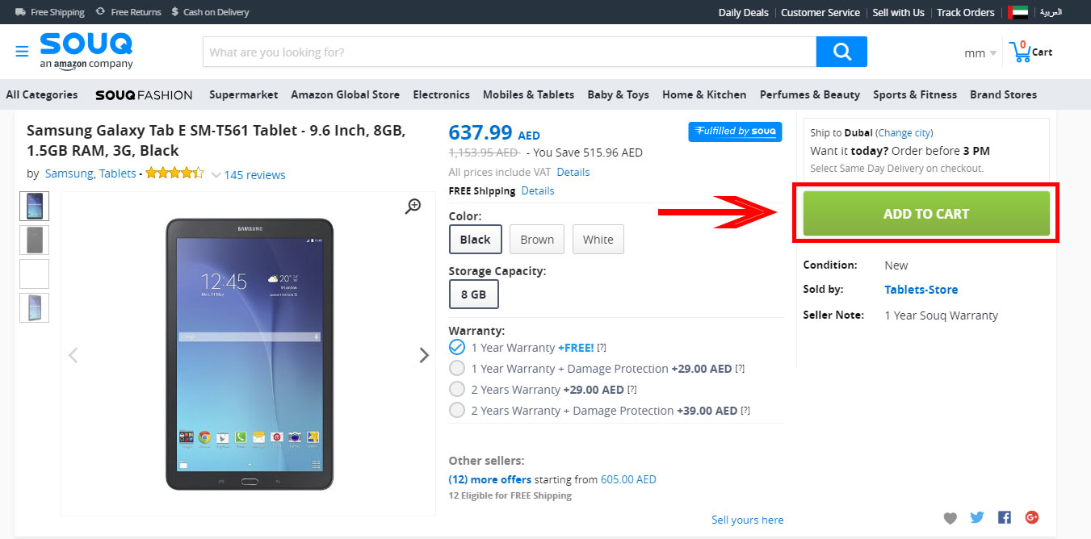Open the hamburger menu icon
This screenshot has width=1091, height=539.
point(22,52)
